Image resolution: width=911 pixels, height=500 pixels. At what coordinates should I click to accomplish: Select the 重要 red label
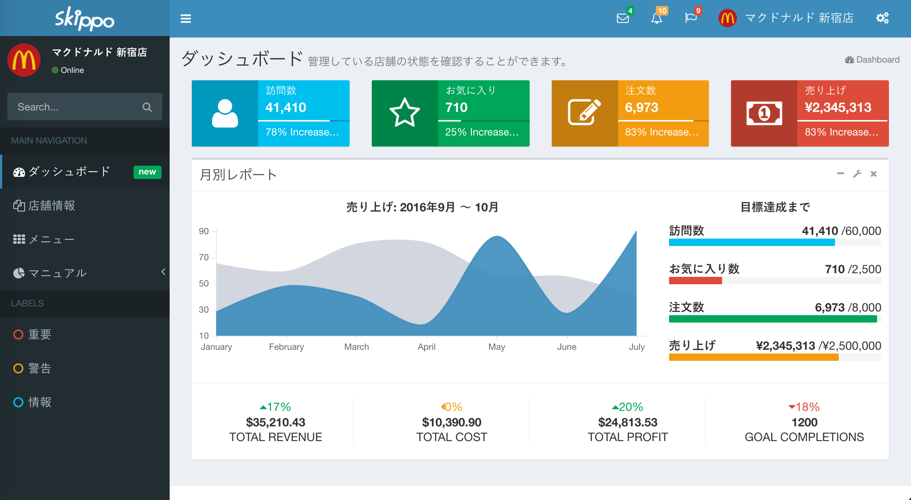point(39,335)
